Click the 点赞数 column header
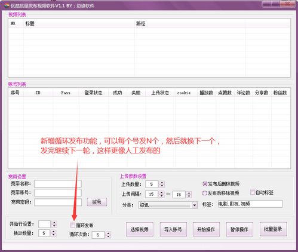 (225, 93)
